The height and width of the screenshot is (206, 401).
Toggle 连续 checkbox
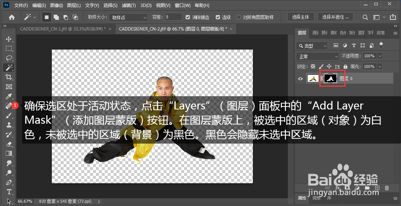[x=218, y=17]
